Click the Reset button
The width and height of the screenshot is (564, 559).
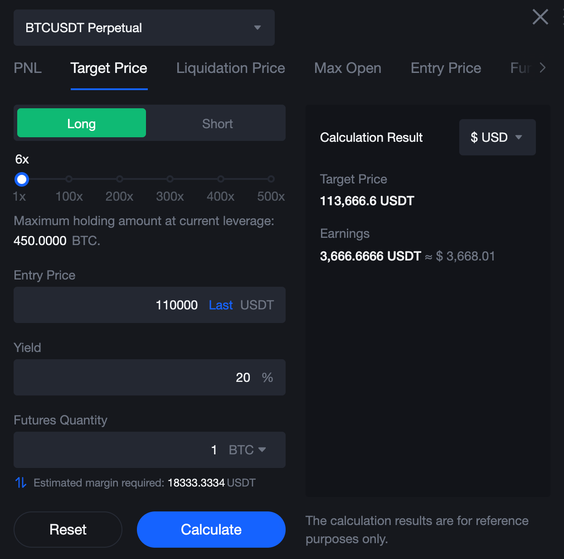click(x=68, y=529)
